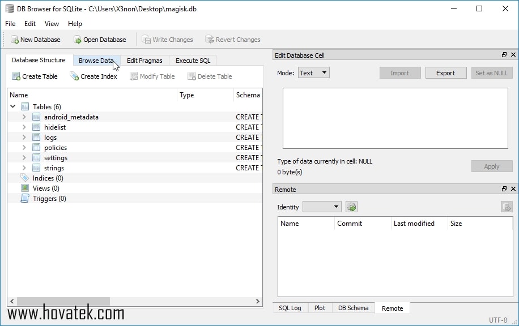The image size is (519, 326).
Task: Expand the strings table node
Action: pos(24,168)
